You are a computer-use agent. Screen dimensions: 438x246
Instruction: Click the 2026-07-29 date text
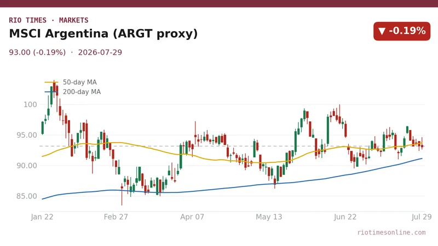tap(100, 52)
